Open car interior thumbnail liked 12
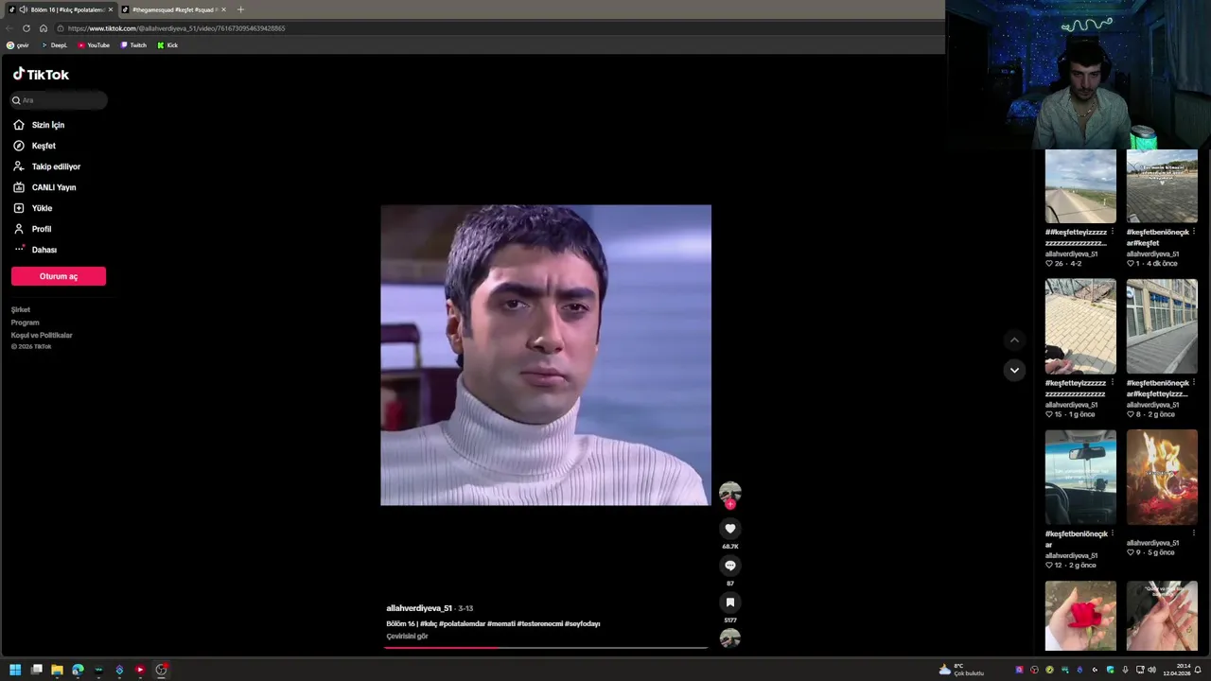 click(1080, 477)
